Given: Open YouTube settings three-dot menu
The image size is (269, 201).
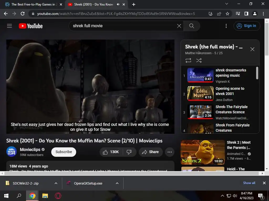Looking at the screenshot, I should [226, 26].
